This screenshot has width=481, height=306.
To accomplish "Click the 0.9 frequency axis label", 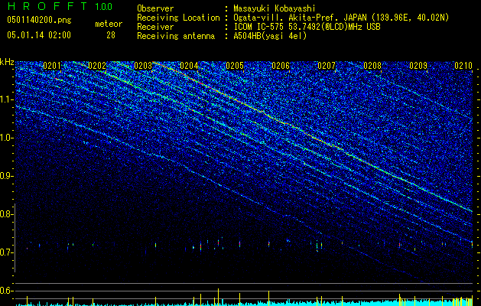I will click(7, 176).
